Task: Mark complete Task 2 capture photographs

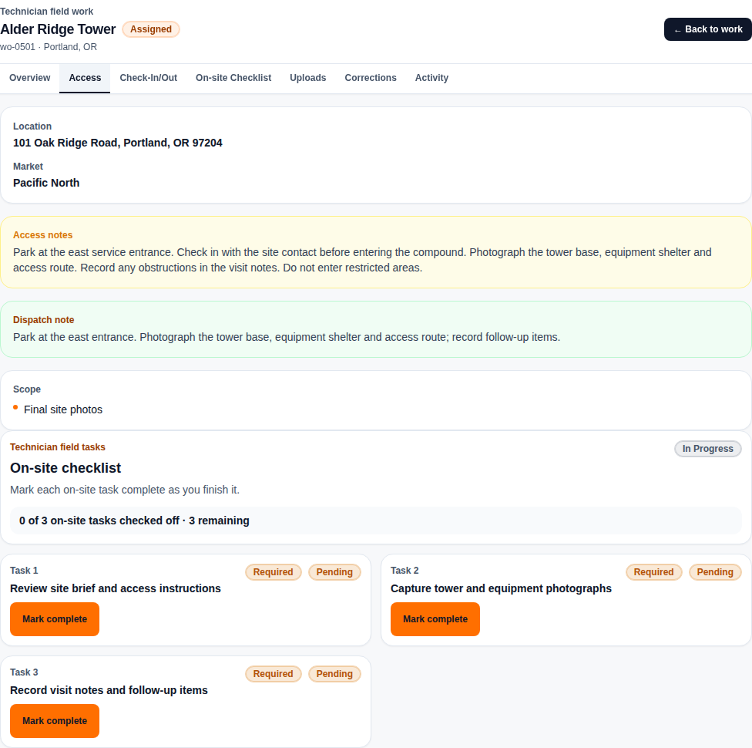Action: coord(435,619)
